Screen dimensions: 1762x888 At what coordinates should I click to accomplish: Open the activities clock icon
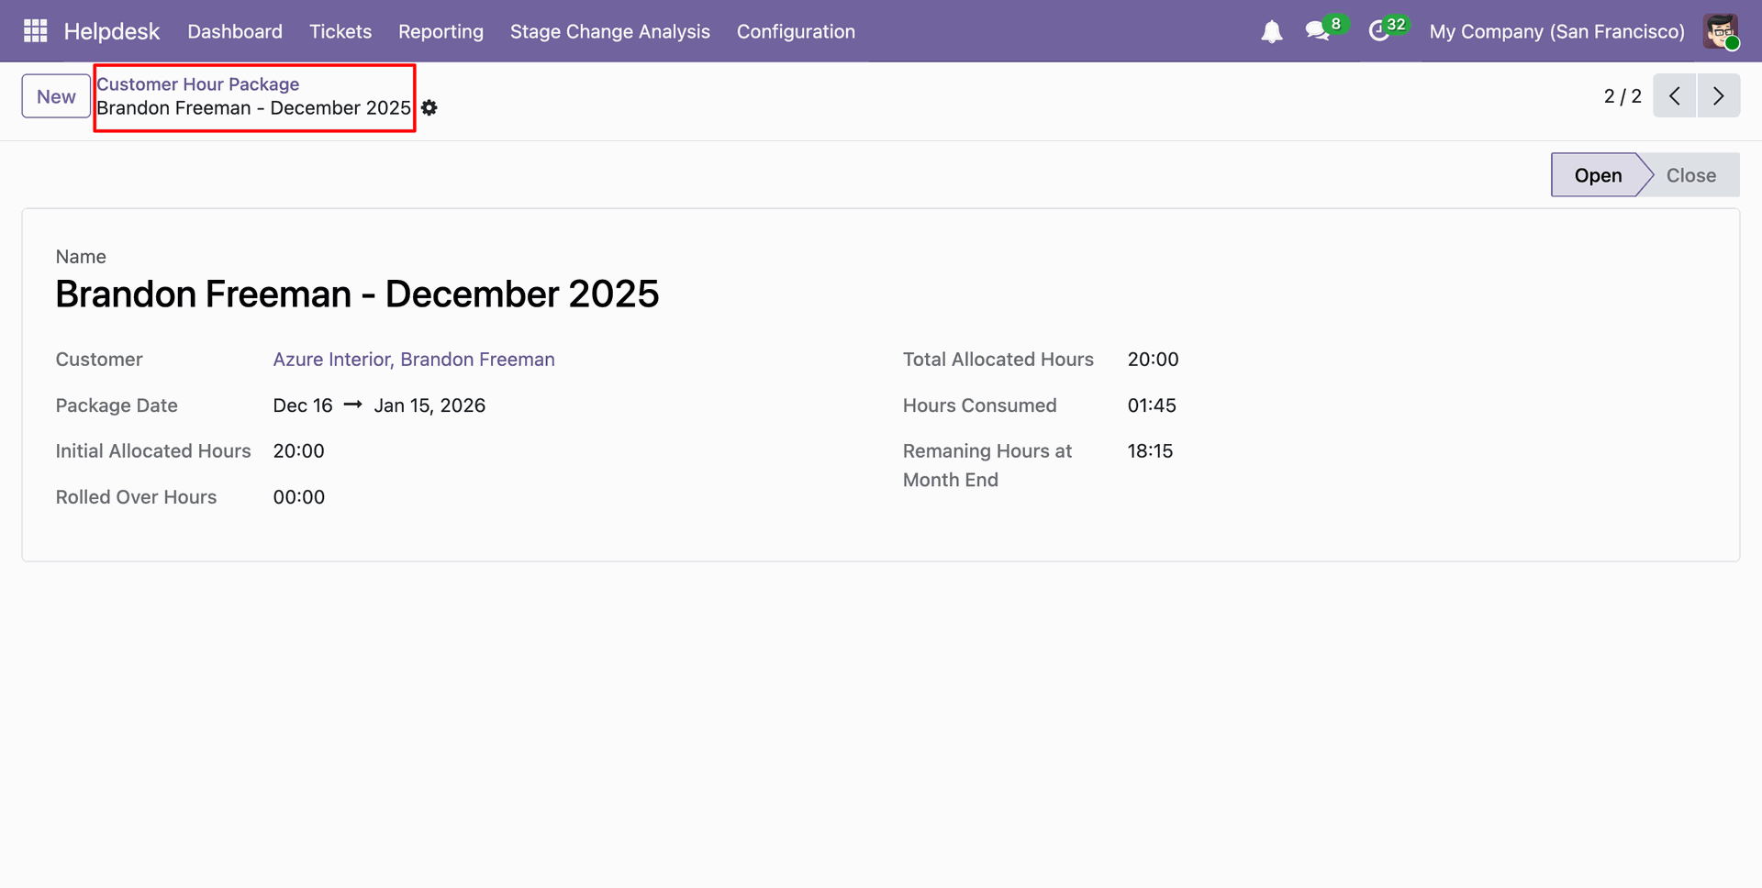click(x=1378, y=31)
